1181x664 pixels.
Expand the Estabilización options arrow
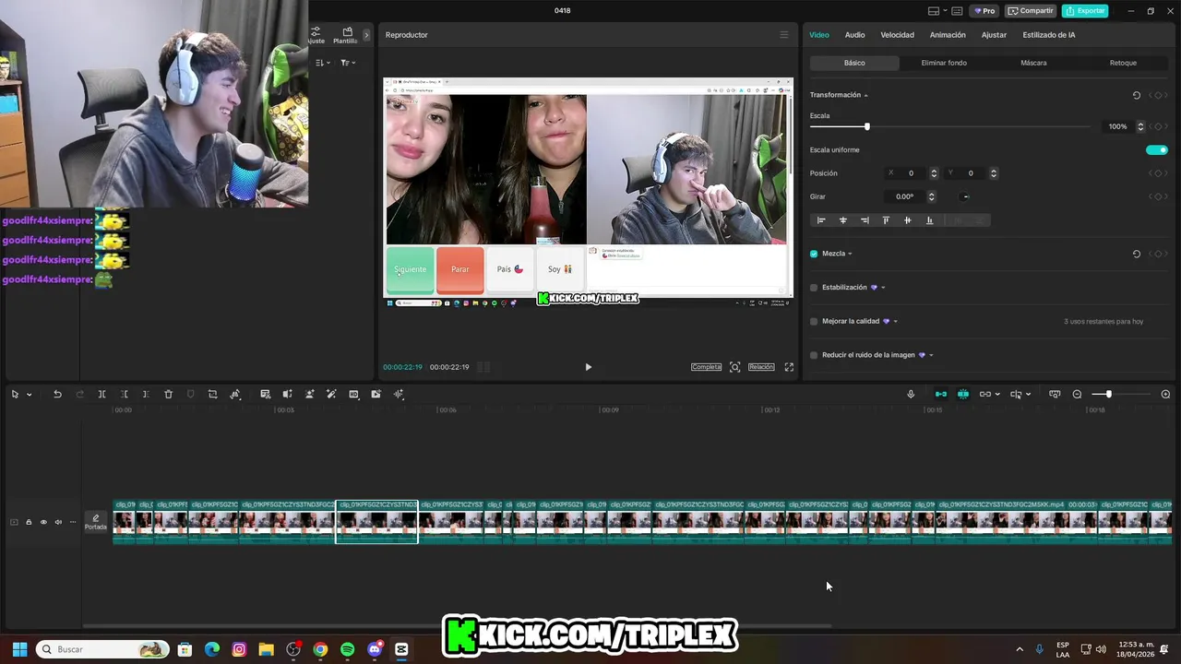pyautogui.click(x=883, y=288)
